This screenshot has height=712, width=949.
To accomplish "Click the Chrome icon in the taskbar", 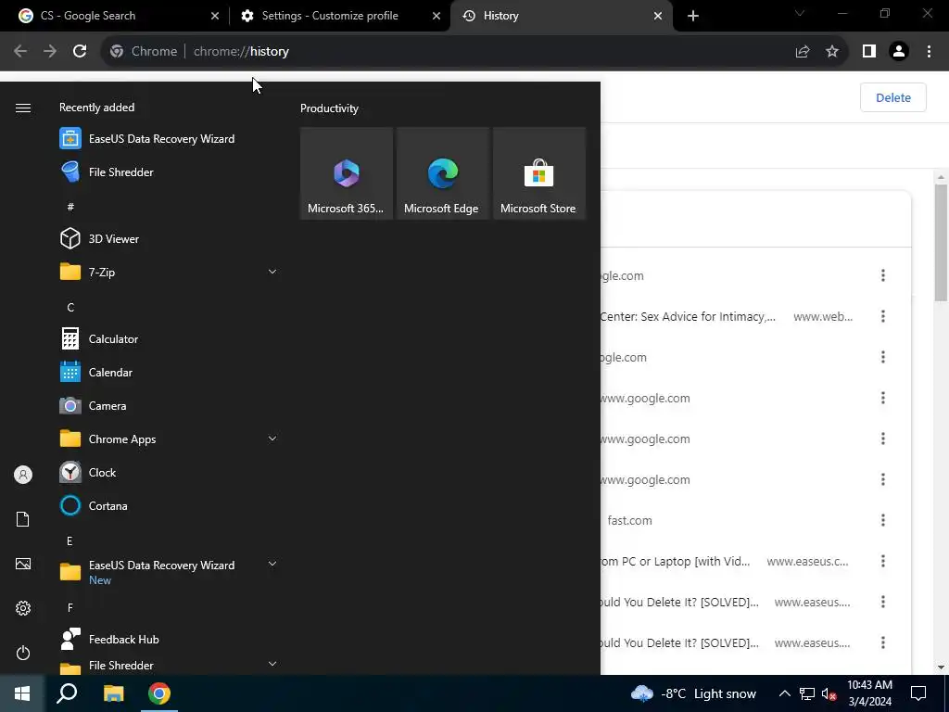I will (x=159, y=693).
